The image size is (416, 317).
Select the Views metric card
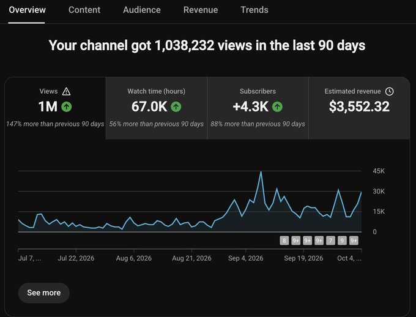(55, 108)
